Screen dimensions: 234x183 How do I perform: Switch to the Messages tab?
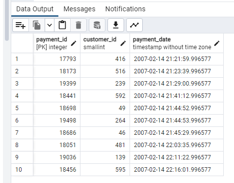pyautogui.click(x=79, y=9)
